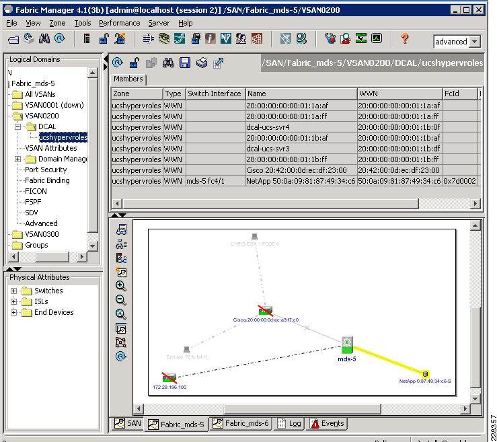Image resolution: width=497 pixels, height=442 pixels.
Task: Open the Events tab
Action: click(328, 423)
